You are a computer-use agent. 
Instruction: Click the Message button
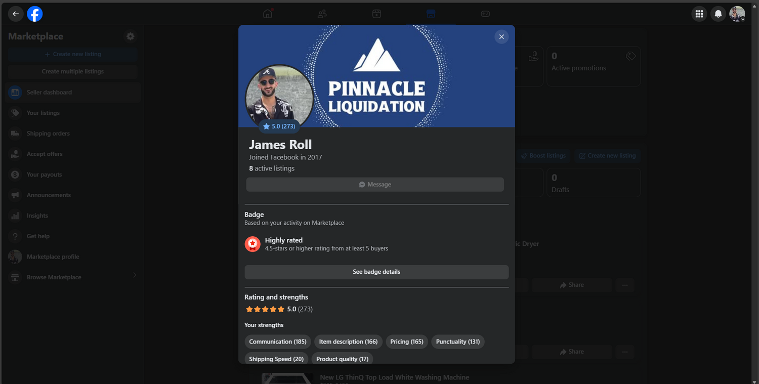pyautogui.click(x=375, y=185)
